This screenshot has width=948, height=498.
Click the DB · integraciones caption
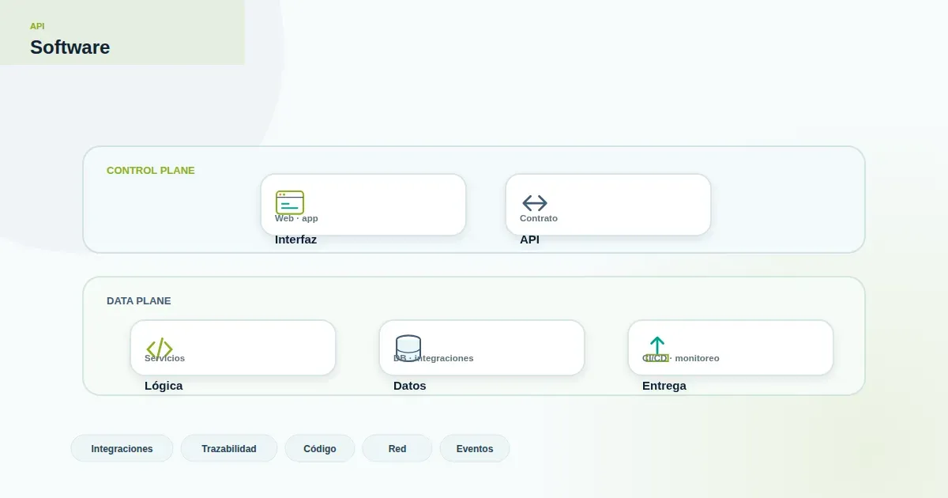(434, 358)
